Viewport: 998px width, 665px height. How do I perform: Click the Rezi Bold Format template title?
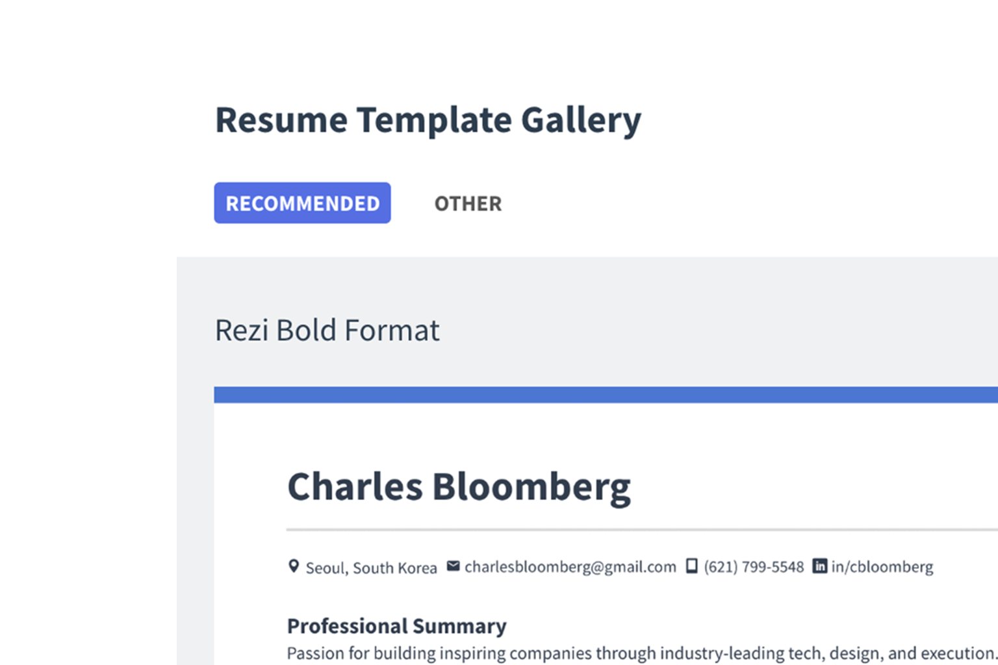[x=327, y=331]
